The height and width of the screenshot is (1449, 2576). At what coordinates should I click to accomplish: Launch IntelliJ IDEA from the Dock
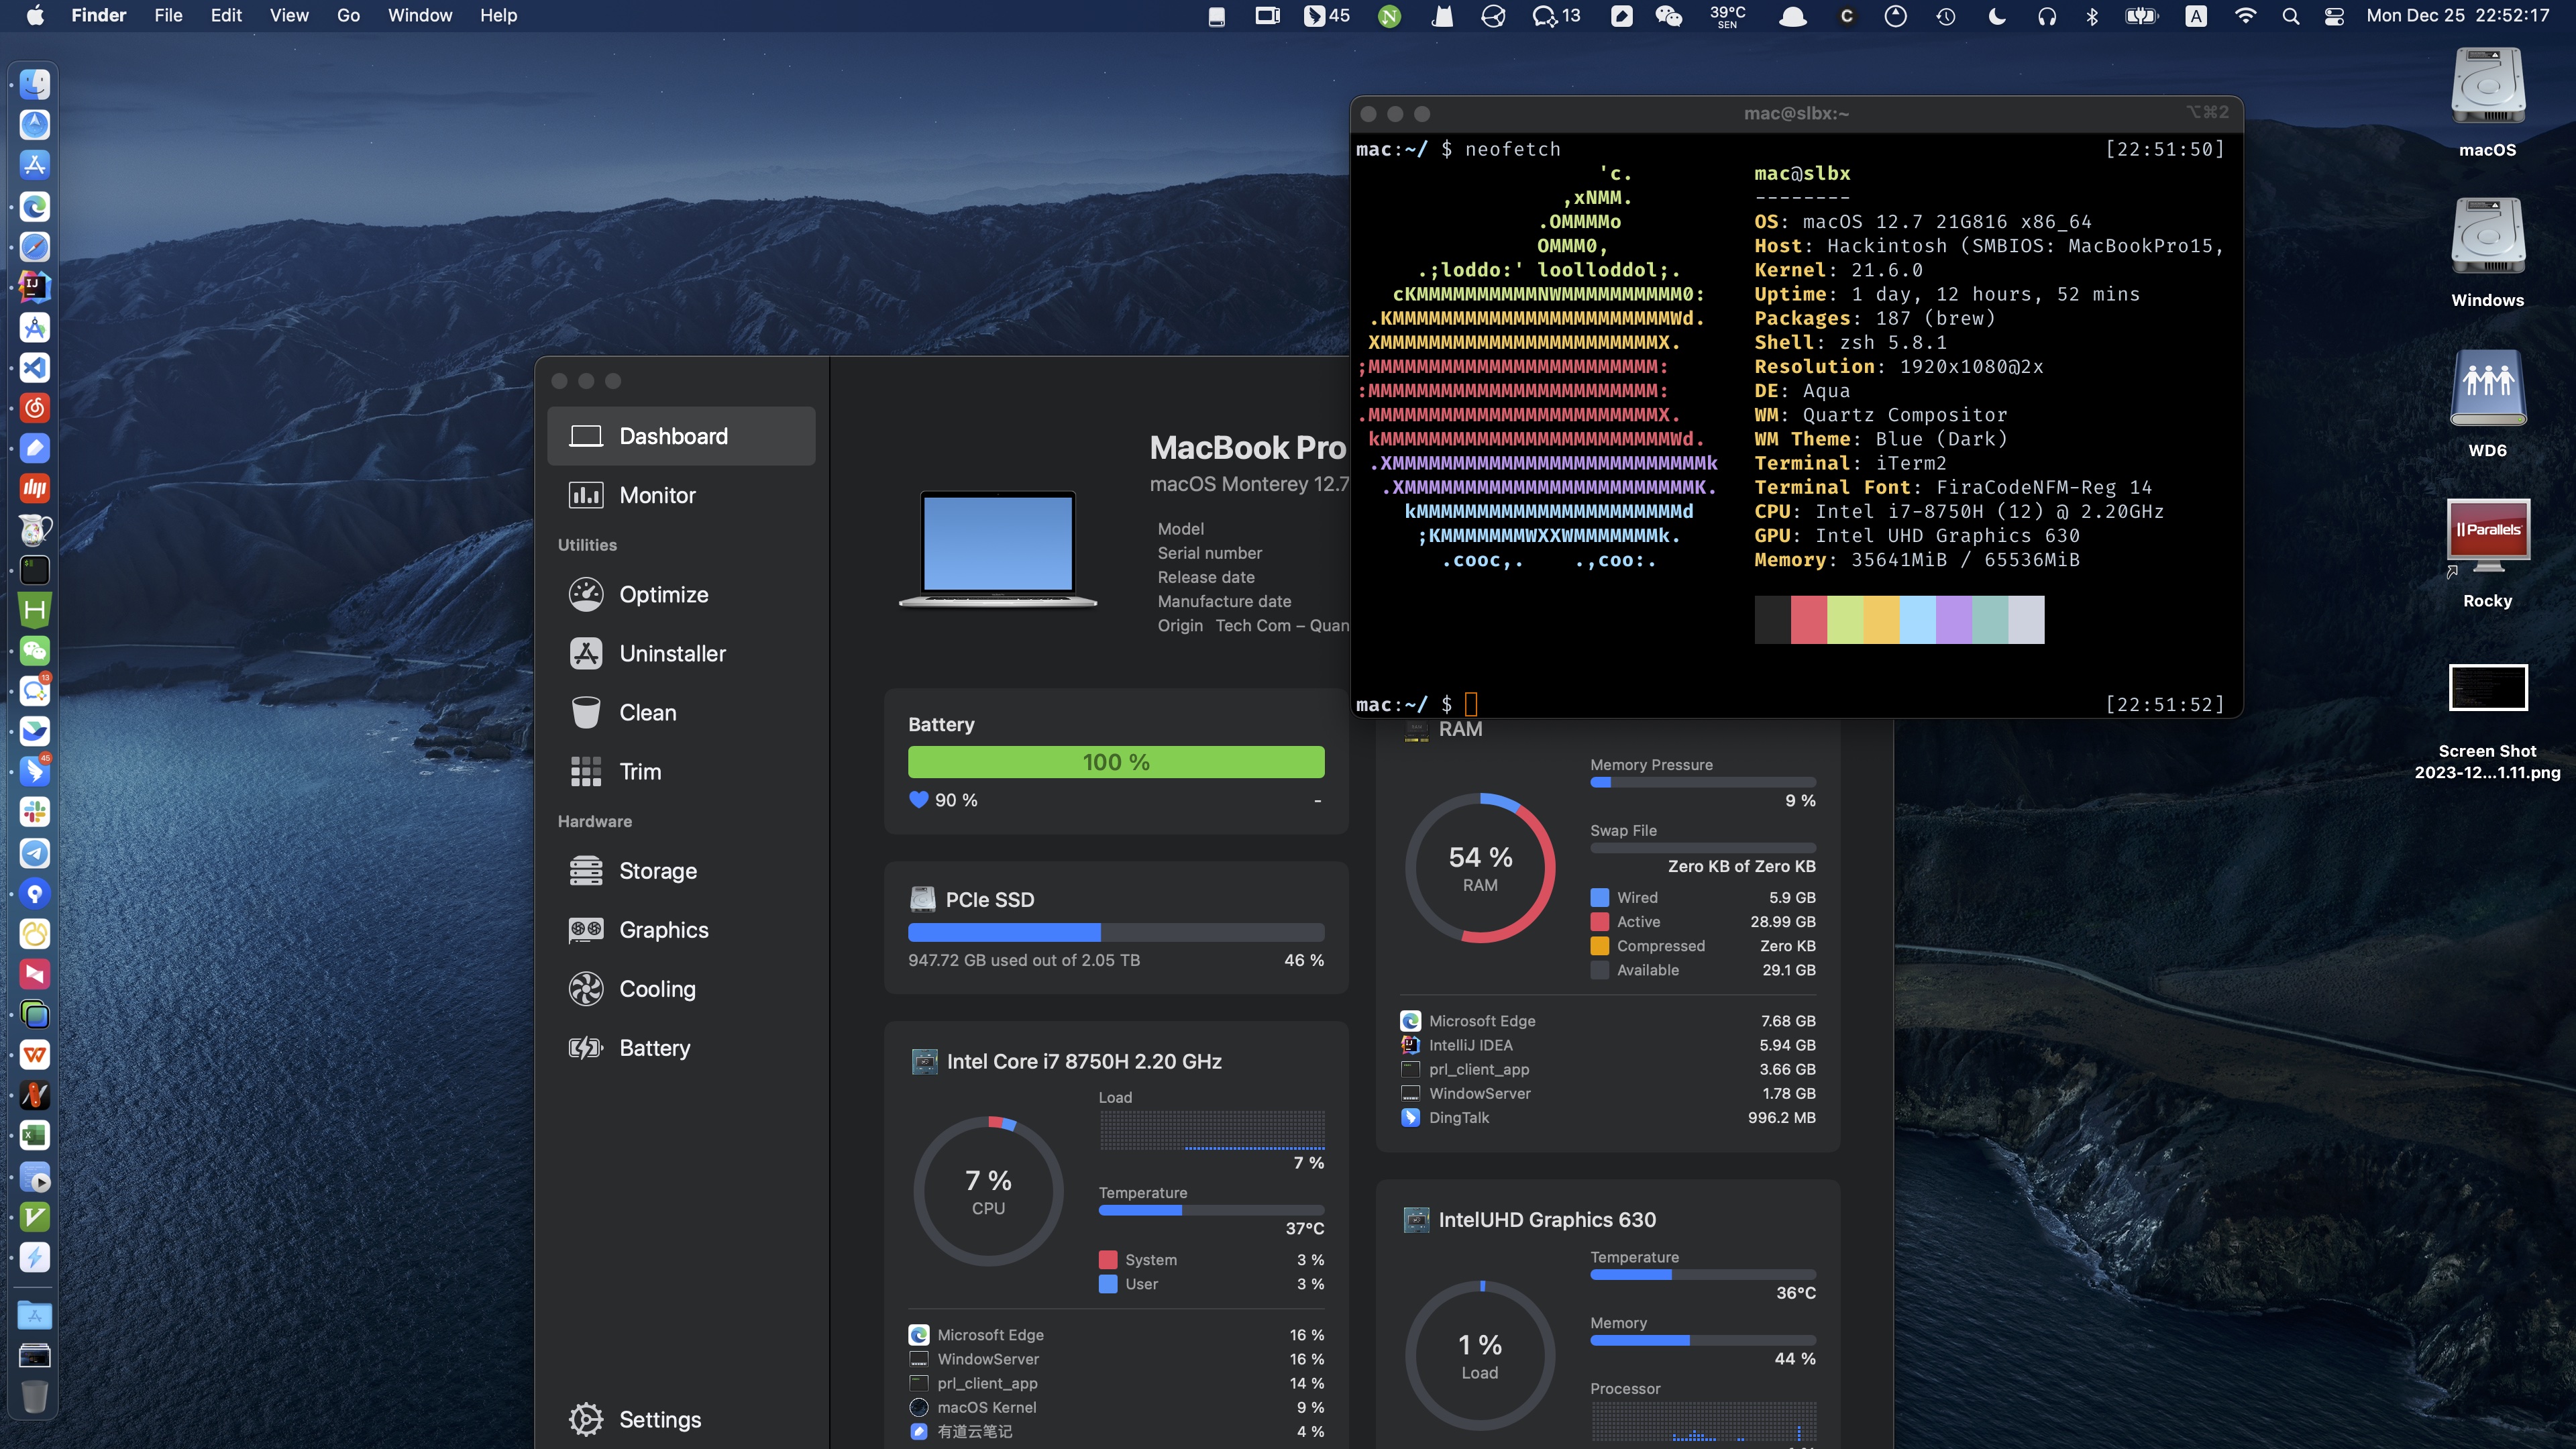coord(34,287)
